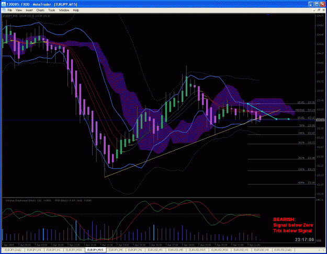
Task: Click the chart tabs scroll-right arrow
Action: tap(324, 250)
